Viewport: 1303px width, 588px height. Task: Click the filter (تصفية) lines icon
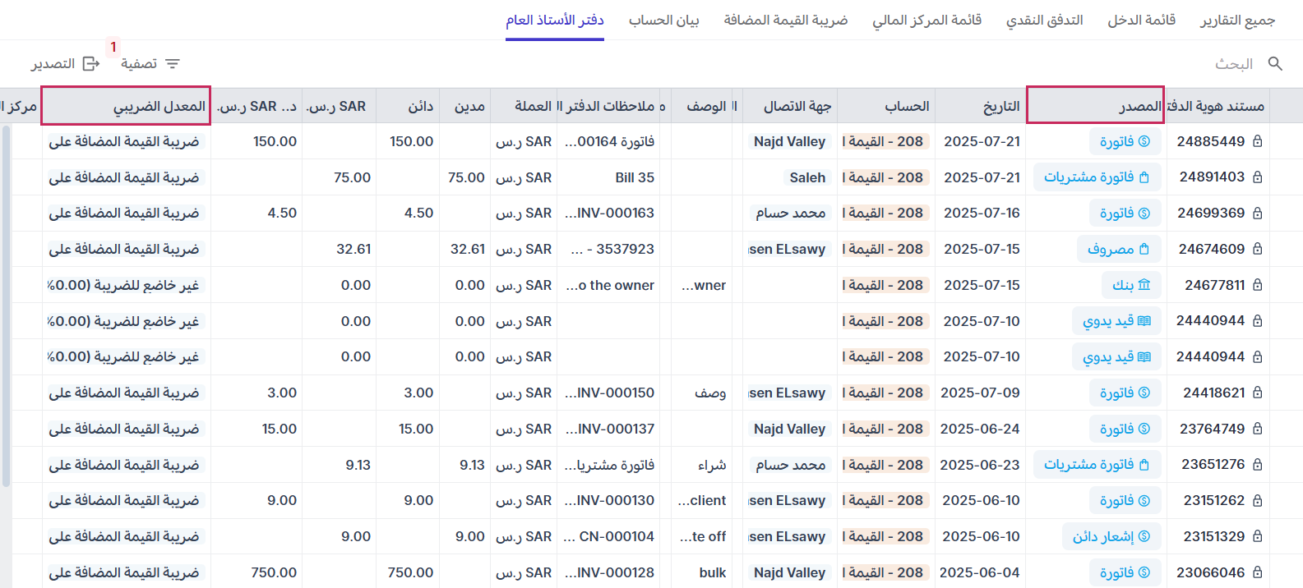click(173, 63)
